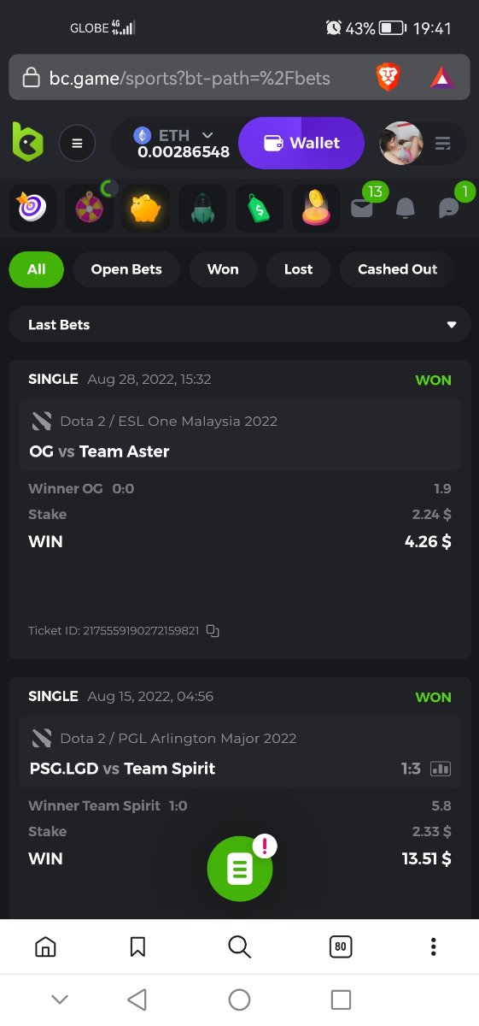Screen dimensions: 479x1026
Task: Open mail inbox with 13 badge
Action: tap(362, 208)
